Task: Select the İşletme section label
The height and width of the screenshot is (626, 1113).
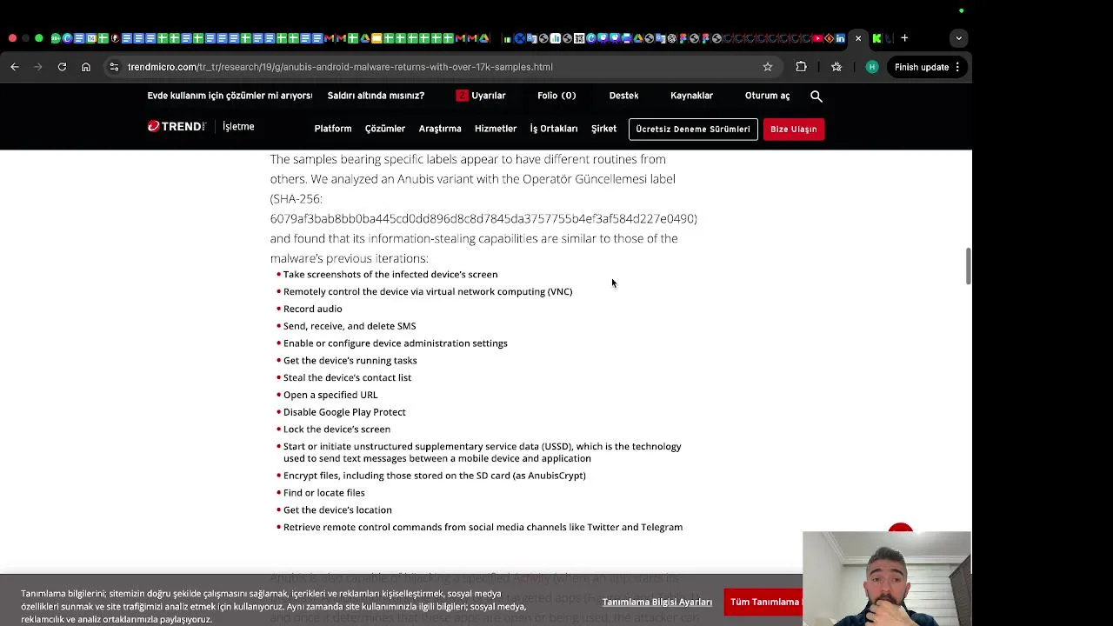Action: (x=238, y=127)
